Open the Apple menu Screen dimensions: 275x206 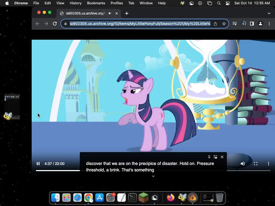[x=7, y=3]
